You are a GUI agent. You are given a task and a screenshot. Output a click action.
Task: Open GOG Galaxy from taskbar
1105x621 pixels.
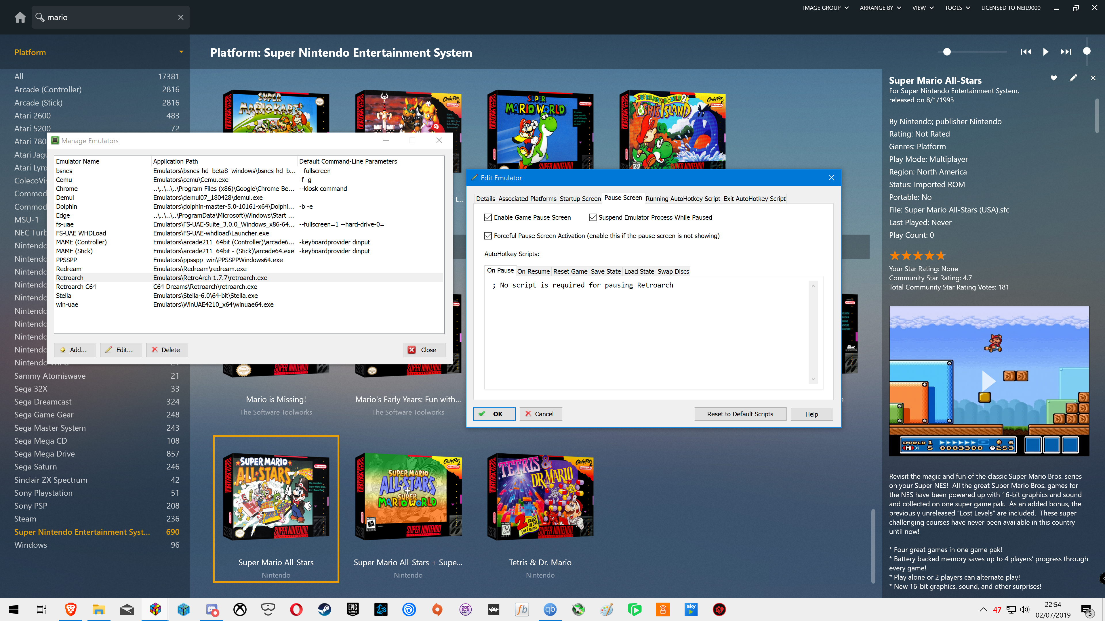coord(465,609)
